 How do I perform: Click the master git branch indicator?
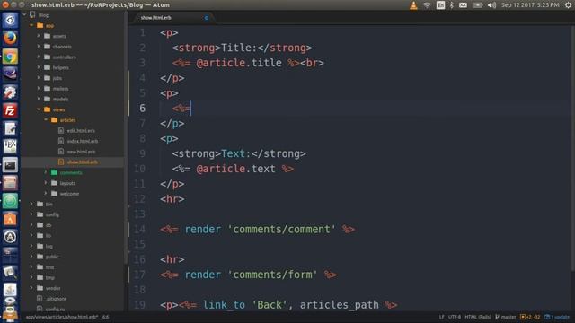tap(506, 317)
